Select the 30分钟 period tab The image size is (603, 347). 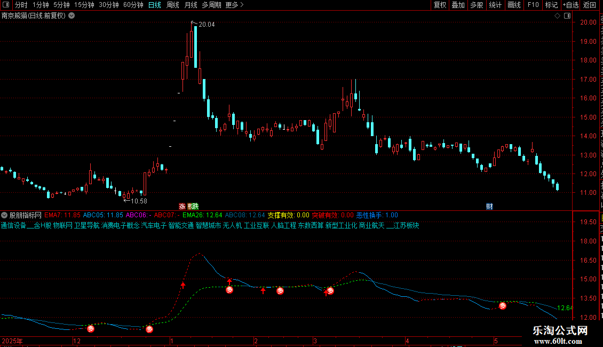pos(109,5)
